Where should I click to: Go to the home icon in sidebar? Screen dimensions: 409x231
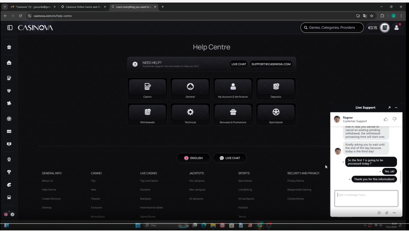[9, 62]
